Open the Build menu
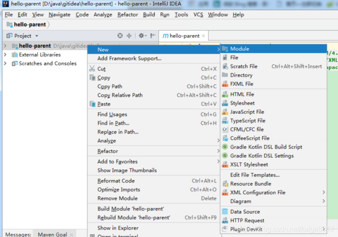The height and width of the screenshot is (237, 338). tap(149, 15)
